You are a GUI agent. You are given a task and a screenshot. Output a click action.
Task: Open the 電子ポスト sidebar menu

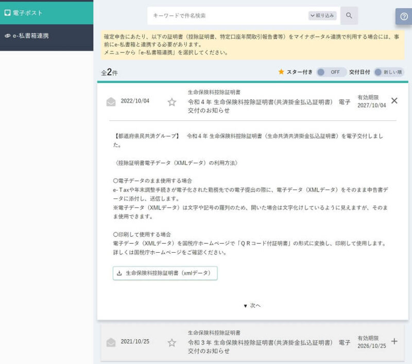point(46,13)
